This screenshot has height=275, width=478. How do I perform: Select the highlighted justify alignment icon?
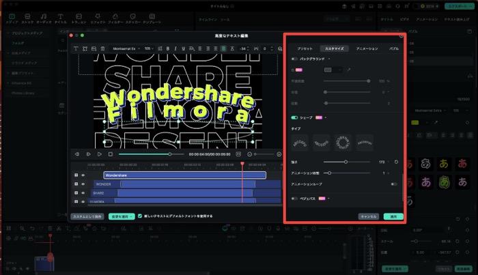click(224, 48)
